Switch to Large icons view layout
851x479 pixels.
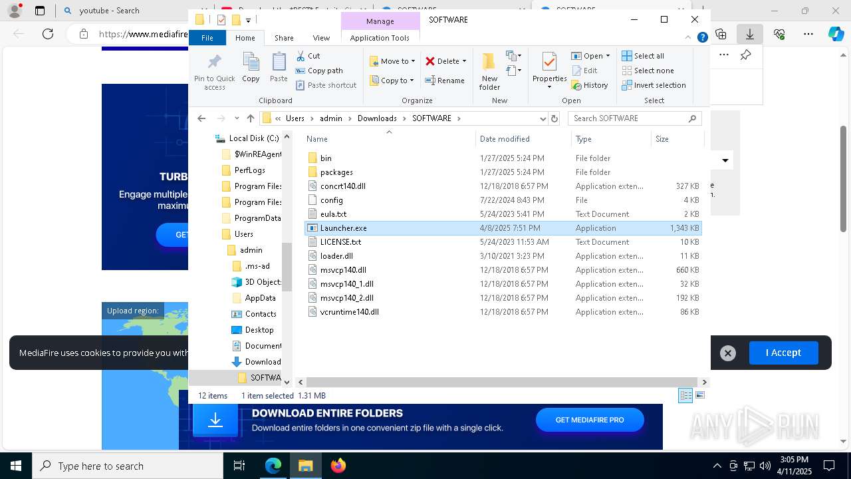(699, 395)
